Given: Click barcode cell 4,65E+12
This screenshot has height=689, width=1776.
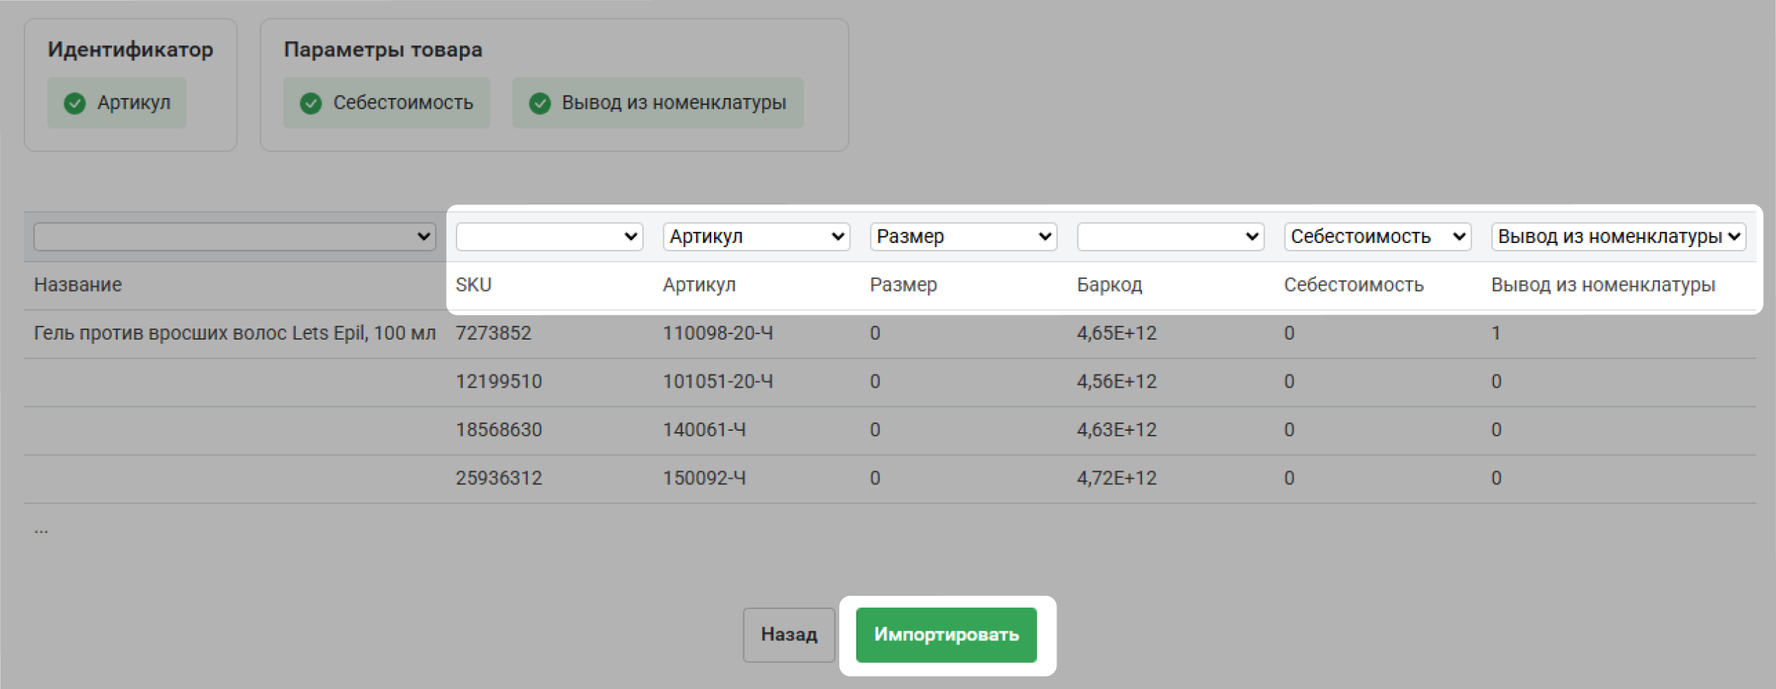Looking at the screenshot, I should (x=1116, y=333).
